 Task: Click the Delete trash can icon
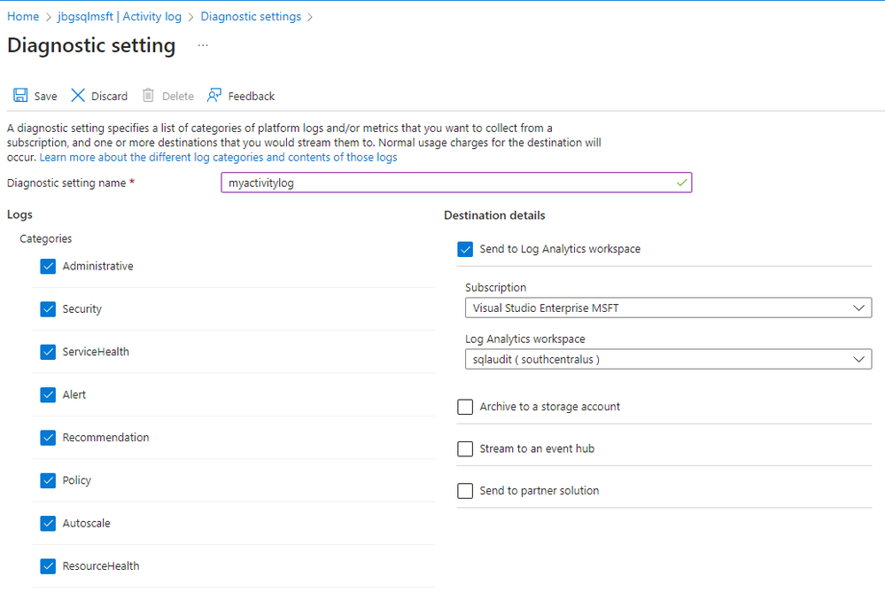tap(148, 96)
